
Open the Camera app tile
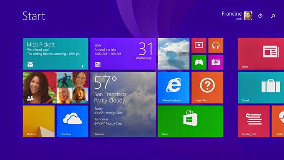pyautogui.click(x=216, y=62)
